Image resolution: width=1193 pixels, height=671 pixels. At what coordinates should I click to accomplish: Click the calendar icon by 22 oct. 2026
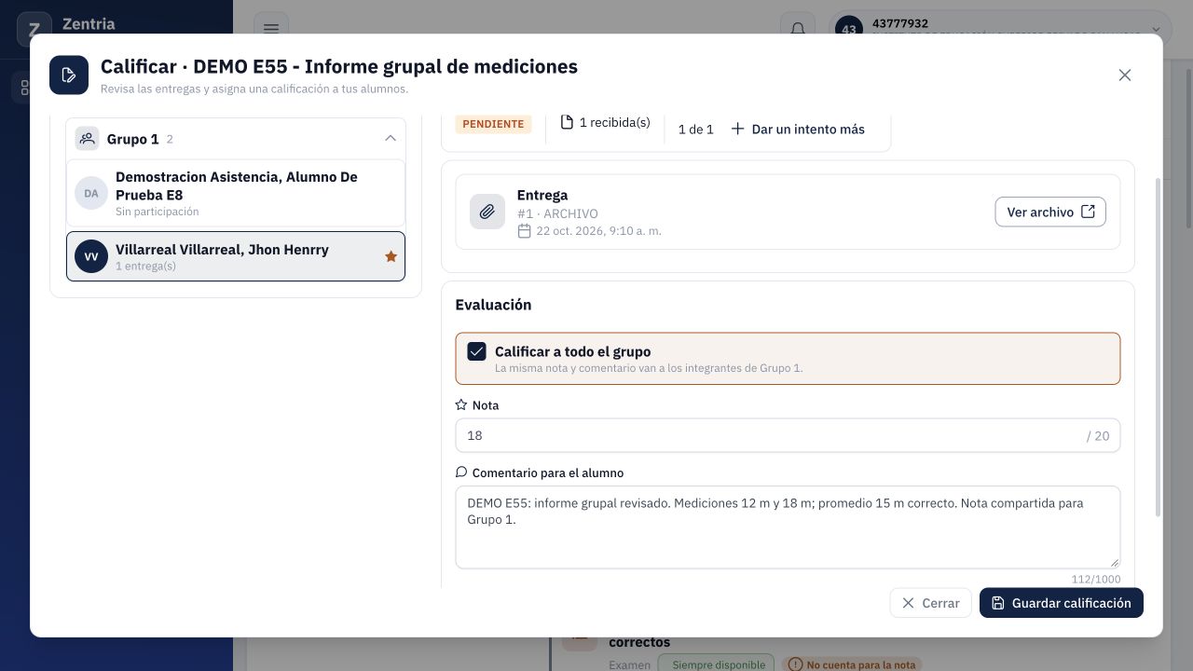pyautogui.click(x=525, y=230)
